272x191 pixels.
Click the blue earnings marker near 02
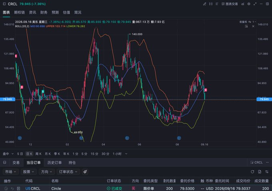pos(81,138)
